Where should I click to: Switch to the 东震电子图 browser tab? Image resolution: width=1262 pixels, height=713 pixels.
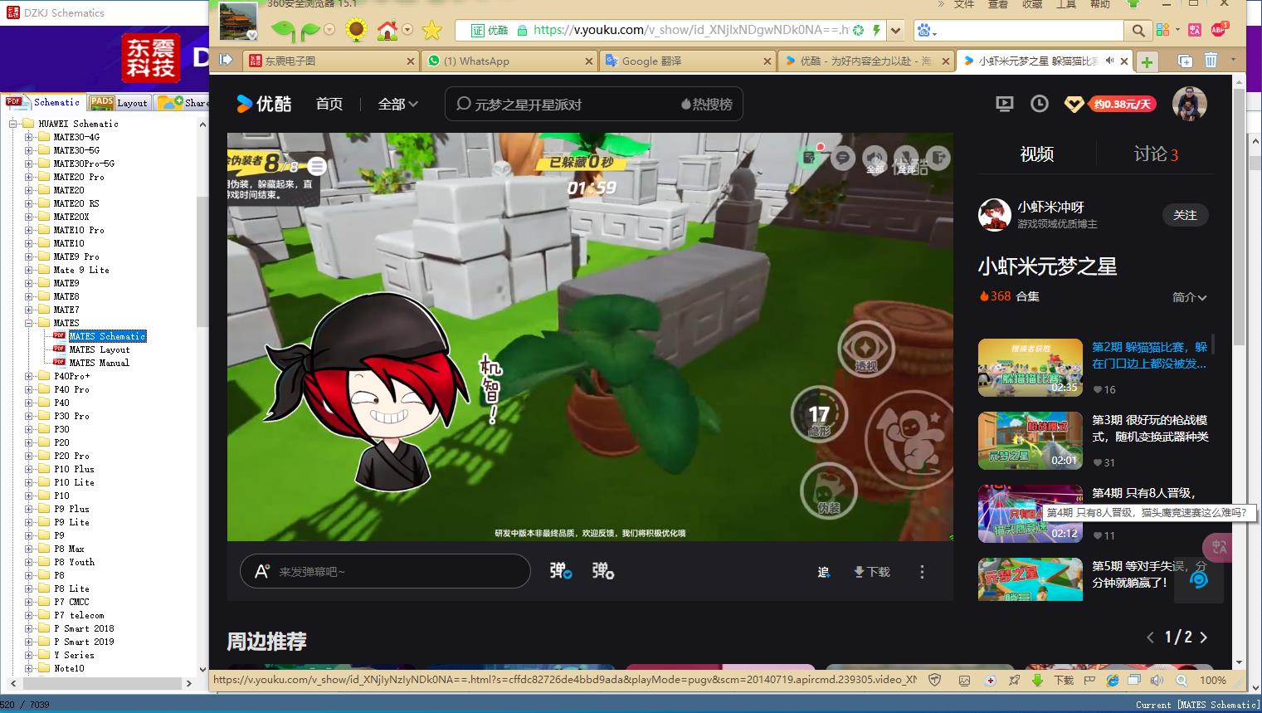point(331,61)
